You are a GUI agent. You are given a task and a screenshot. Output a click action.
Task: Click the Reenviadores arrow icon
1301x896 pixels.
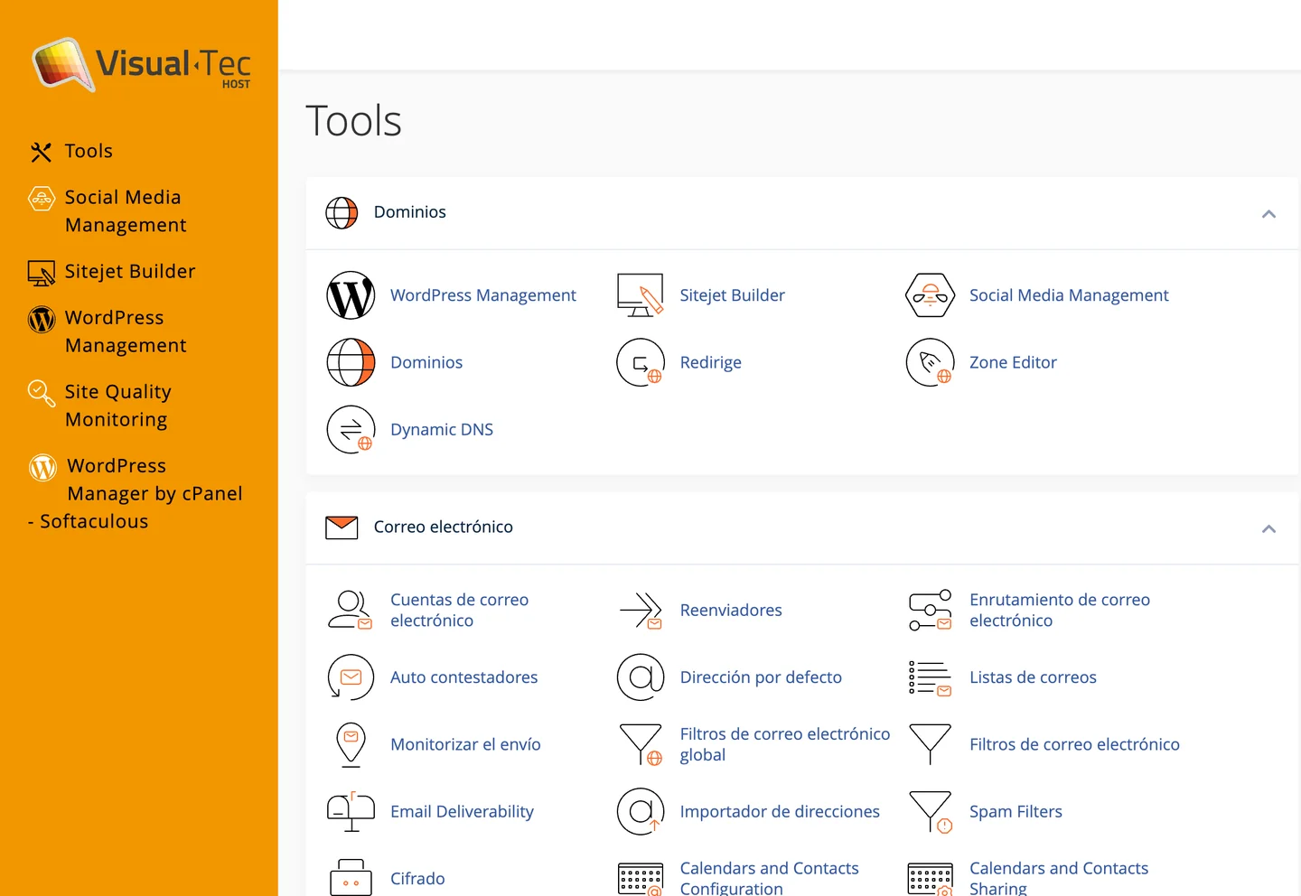coord(641,611)
